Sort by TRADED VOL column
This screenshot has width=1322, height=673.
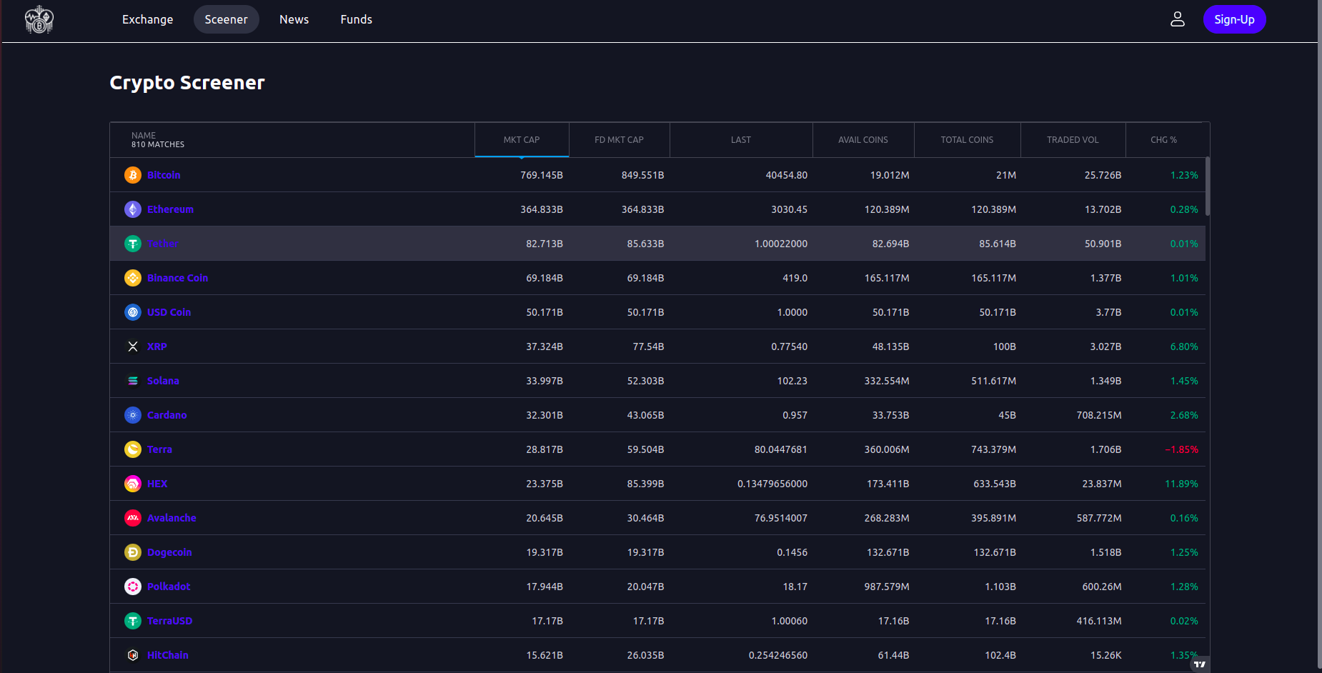pos(1073,140)
